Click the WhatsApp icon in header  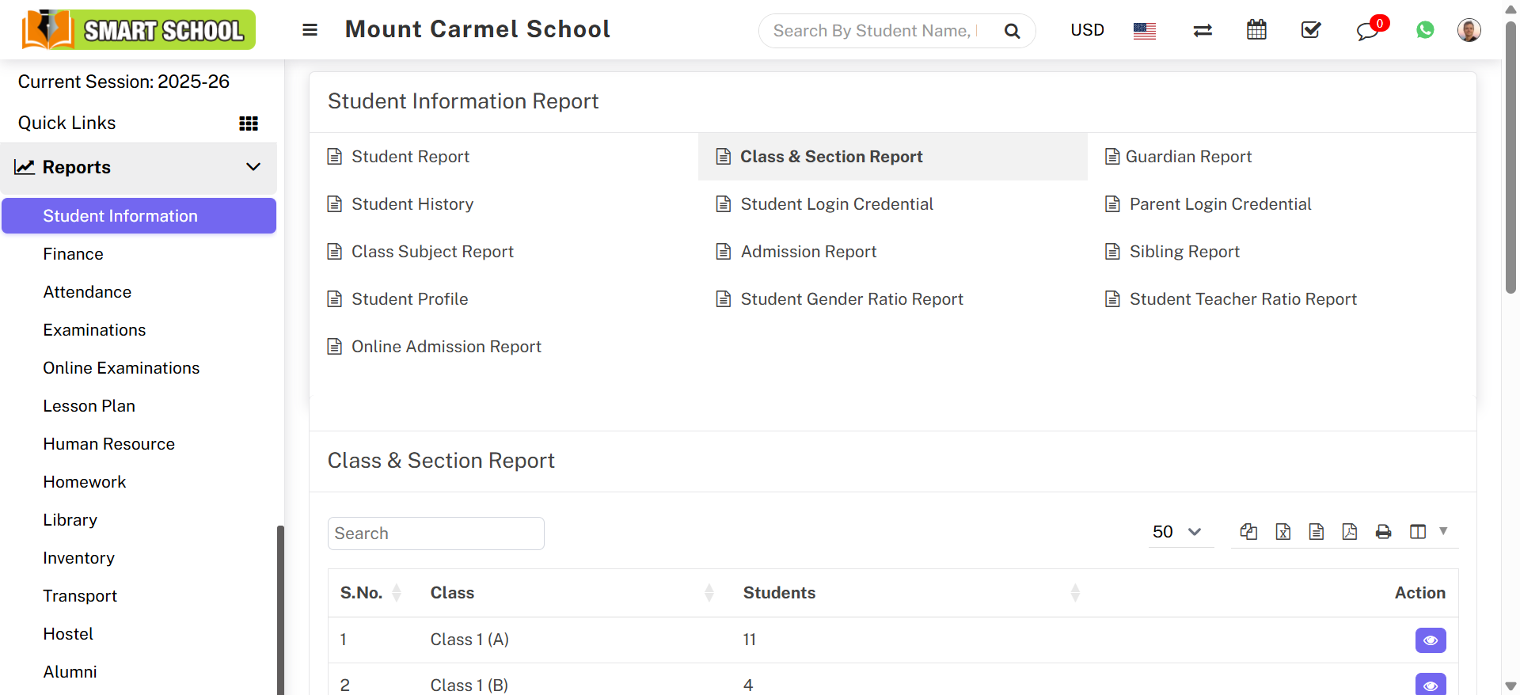pos(1425,30)
